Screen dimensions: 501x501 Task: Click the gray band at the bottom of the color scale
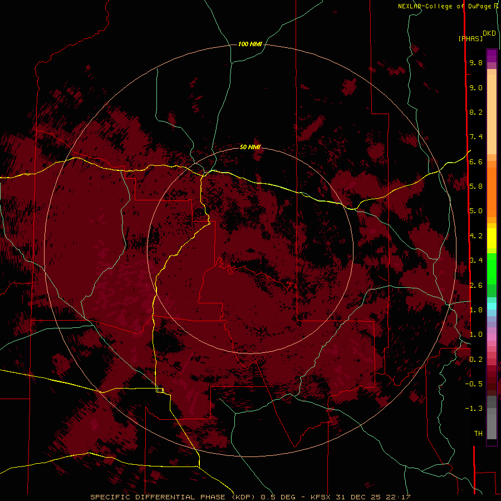coord(492,426)
